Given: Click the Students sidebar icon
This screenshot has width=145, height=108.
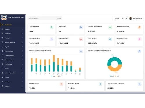Looking at the screenshot, I should pos(2,29).
